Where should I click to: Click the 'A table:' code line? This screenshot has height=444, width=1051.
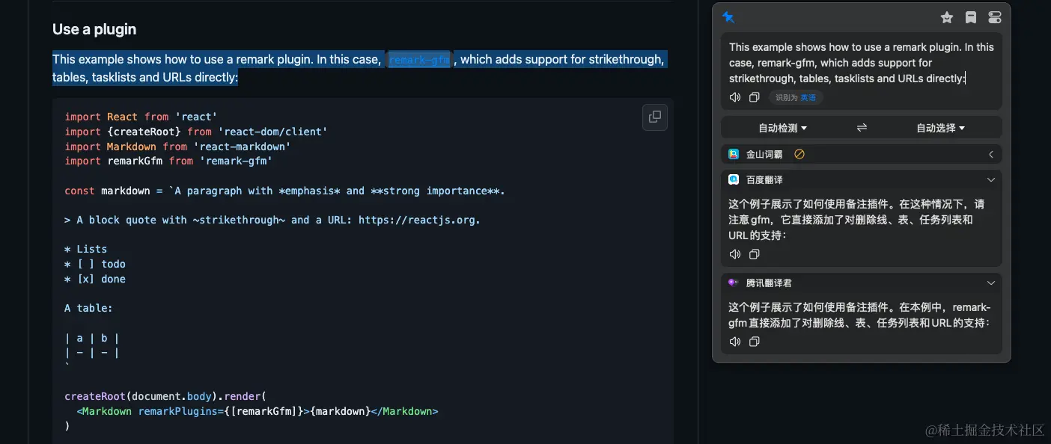click(x=89, y=308)
